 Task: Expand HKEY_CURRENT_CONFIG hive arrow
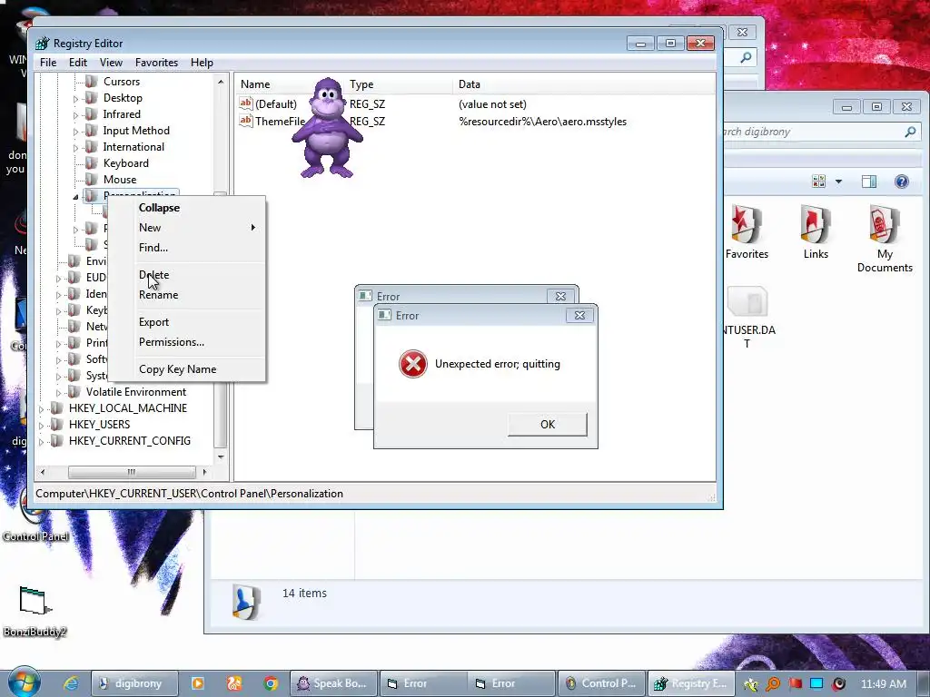point(41,442)
